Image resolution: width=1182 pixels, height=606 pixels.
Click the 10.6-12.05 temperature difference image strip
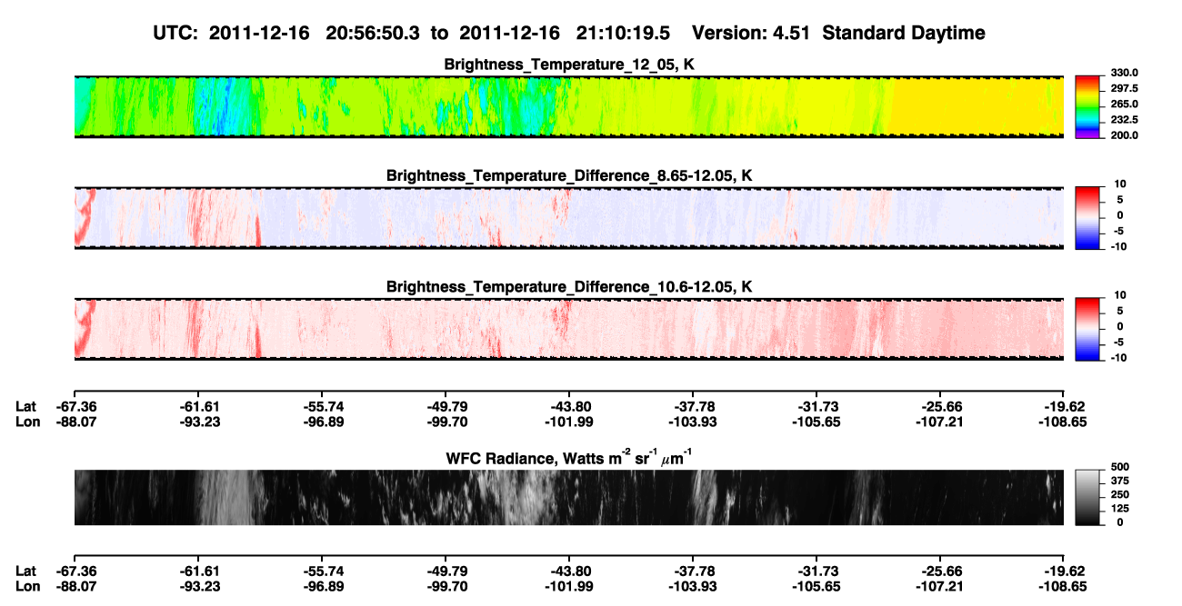coord(568,329)
